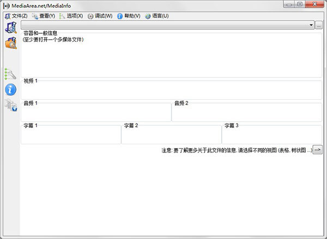
Task: Open the 帮助(V) menu
Action: [129, 16]
